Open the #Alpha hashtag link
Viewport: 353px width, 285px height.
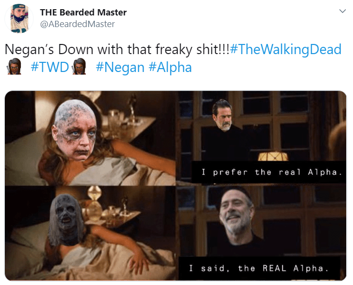tap(170, 67)
